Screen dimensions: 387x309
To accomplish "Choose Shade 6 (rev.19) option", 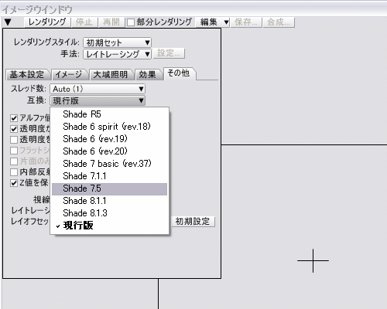I will click(x=110, y=139).
